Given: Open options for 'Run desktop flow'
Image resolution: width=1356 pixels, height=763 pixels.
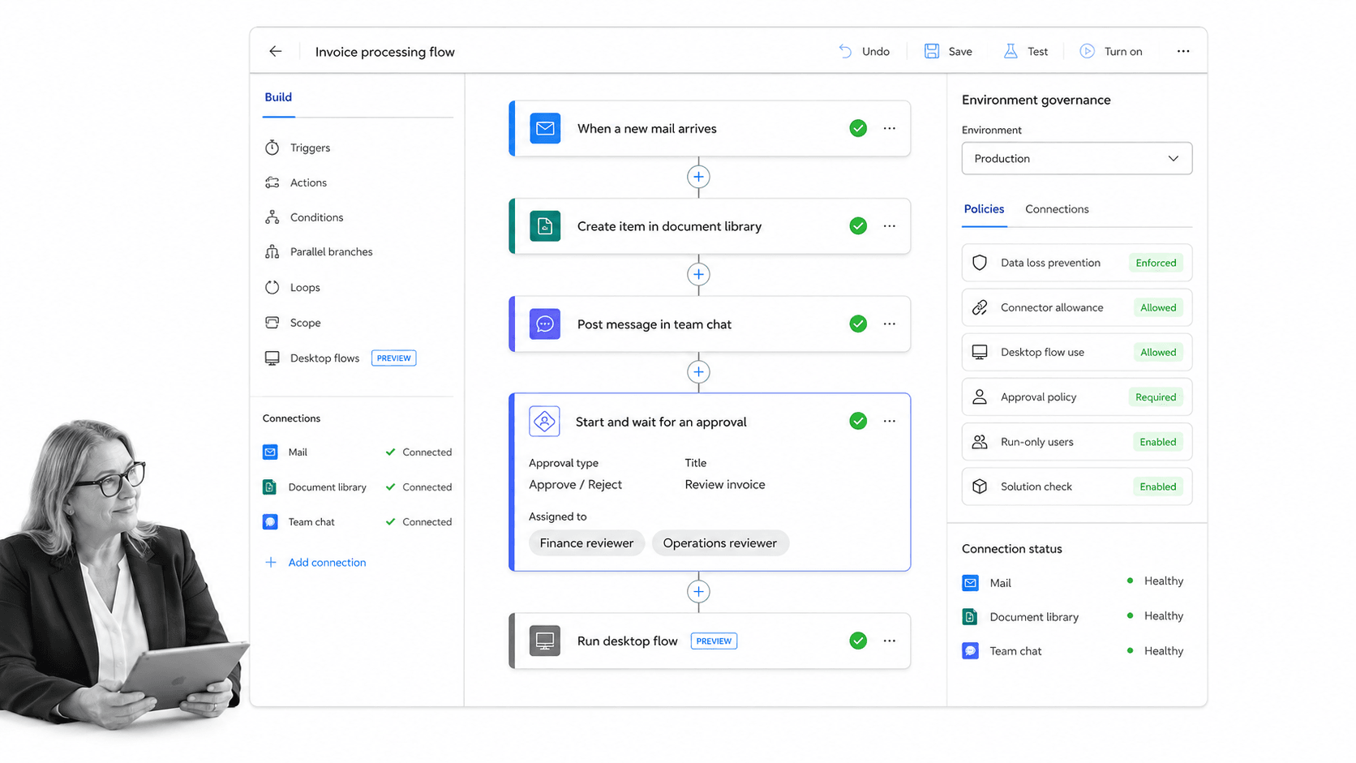Looking at the screenshot, I should 890,641.
